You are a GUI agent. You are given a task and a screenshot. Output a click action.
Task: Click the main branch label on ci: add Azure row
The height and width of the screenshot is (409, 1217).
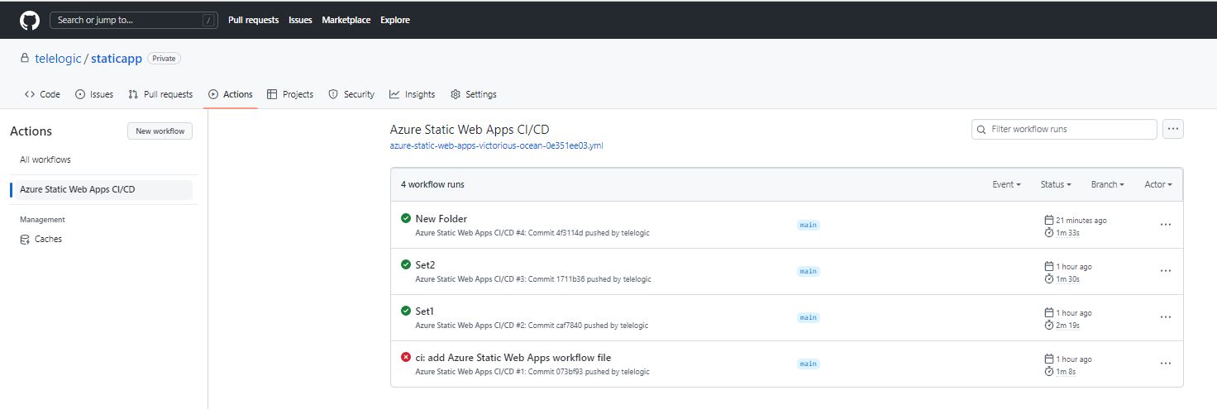[x=809, y=364]
